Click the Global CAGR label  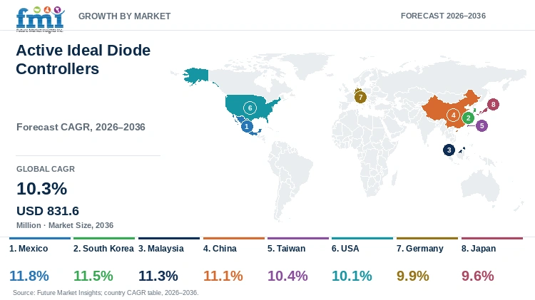point(46,169)
